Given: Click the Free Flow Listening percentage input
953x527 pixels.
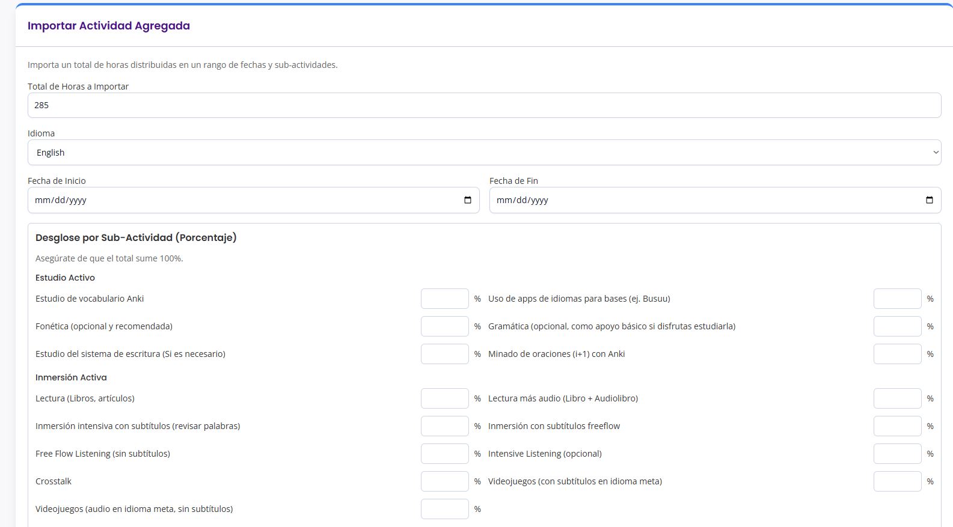Looking at the screenshot, I should pos(444,454).
